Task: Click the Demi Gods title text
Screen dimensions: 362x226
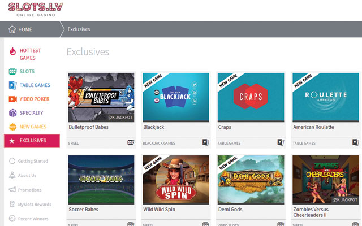Action: tap(230, 210)
